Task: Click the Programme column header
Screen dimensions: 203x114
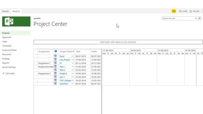Action: coord(44,51)
